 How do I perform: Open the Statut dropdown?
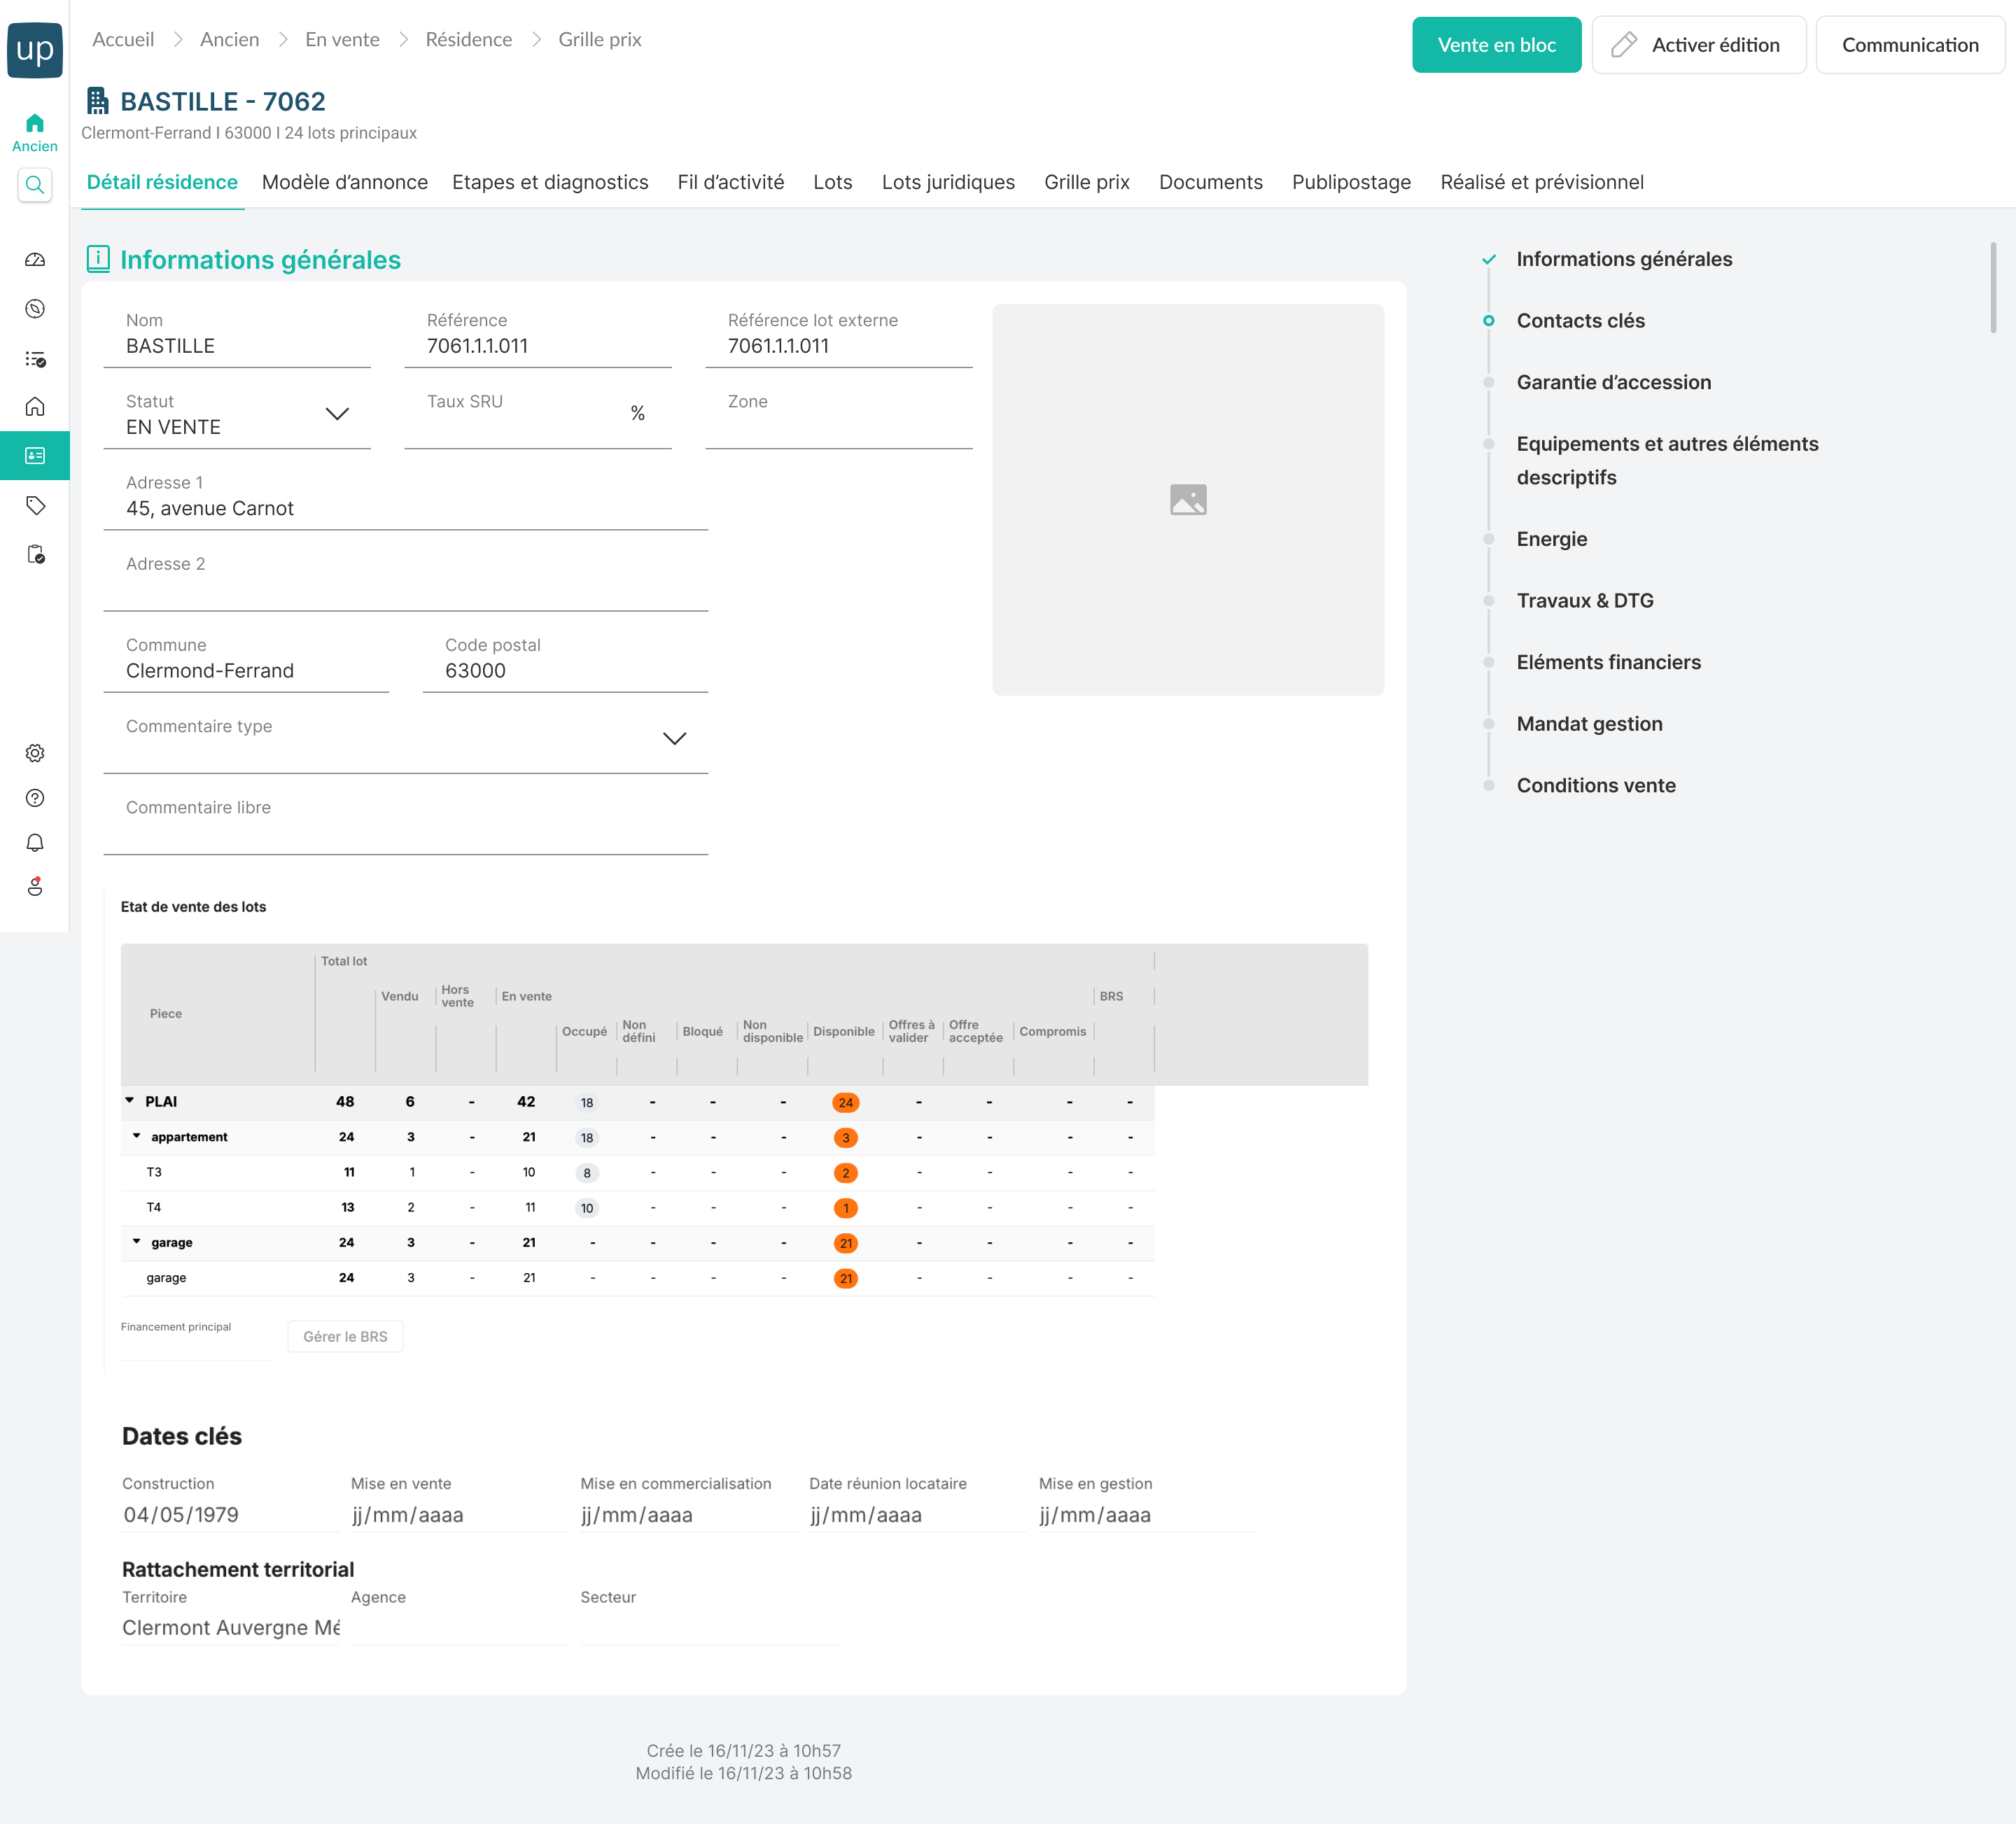tap(337, 414)
